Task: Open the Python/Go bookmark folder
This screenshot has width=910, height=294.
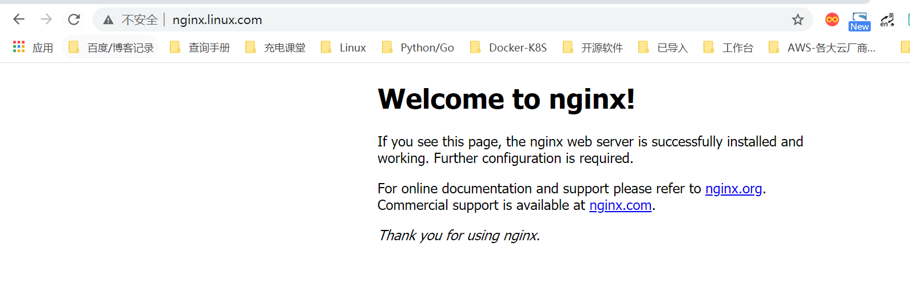Action: pos(418,47)
